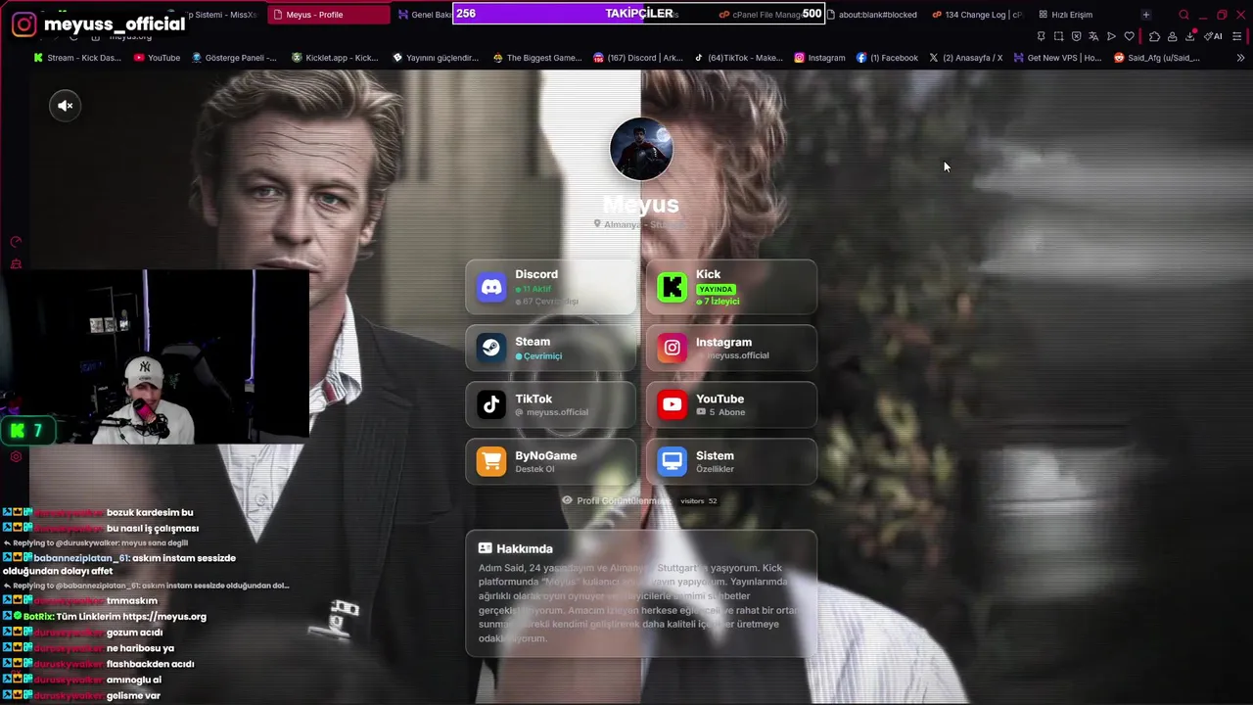Switch to the Genel Bakış tab
Viewport: 1253px width, 705px height.
(424, 15)
